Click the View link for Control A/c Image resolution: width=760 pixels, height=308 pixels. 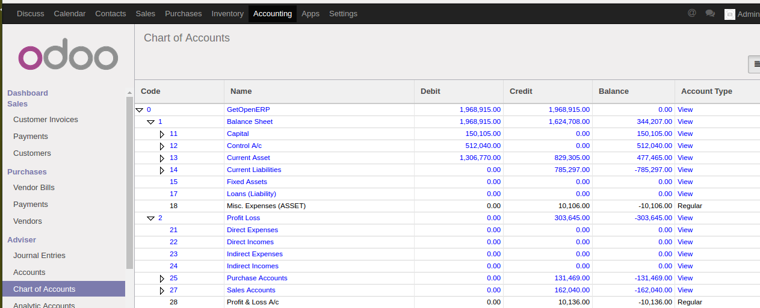click(685, 146)
